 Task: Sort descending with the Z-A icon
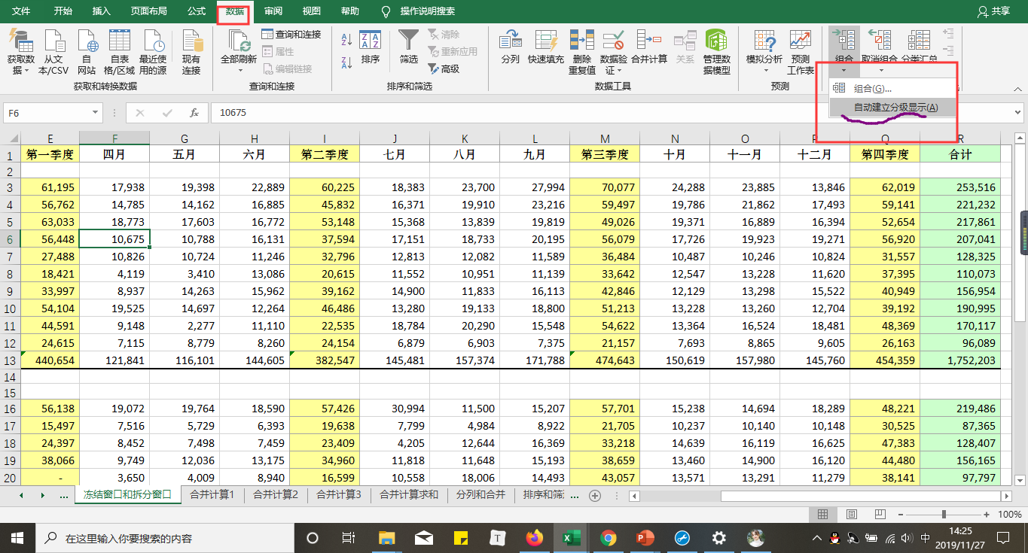pyautogui.click(x=347, y=62)
